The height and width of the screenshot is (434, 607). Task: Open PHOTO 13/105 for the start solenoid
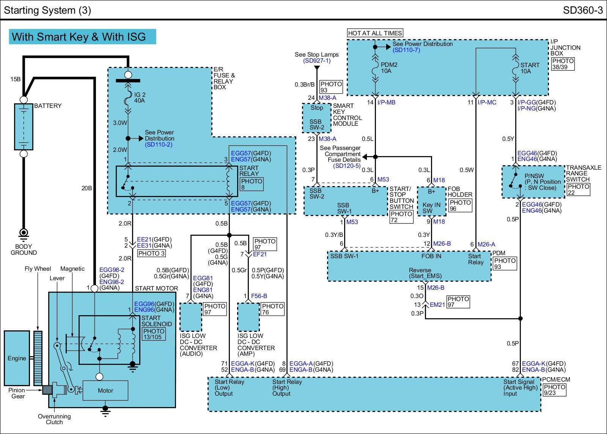tap(154, 334)
